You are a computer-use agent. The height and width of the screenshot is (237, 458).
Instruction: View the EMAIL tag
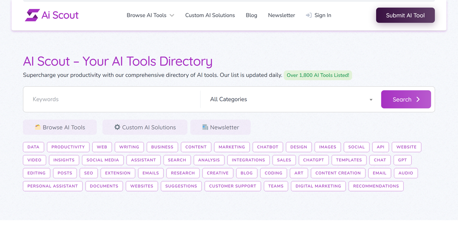coord(380,173)
